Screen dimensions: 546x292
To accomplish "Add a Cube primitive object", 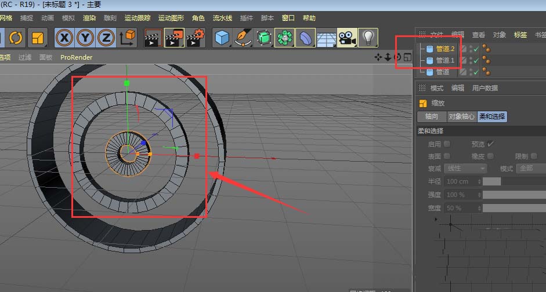I will [222, 38].
